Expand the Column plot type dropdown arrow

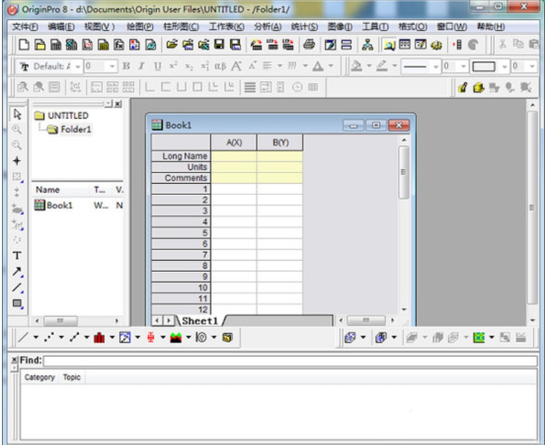pos(112,337)
